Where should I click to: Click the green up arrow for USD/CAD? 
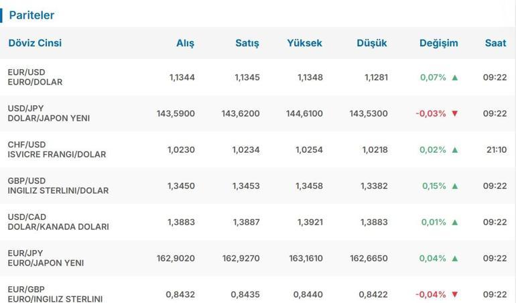point(455,222)
